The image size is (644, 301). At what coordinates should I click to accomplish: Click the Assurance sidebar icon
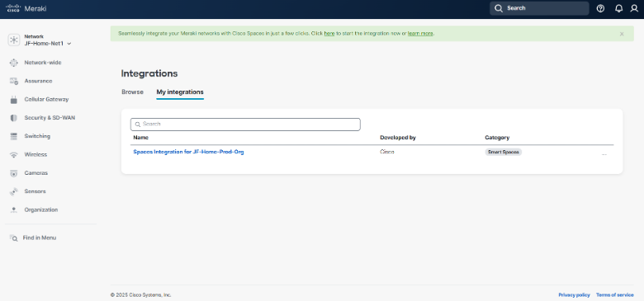(x=14, y=81)
